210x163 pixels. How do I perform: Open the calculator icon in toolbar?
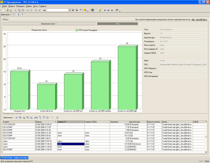tap(92, 10)
